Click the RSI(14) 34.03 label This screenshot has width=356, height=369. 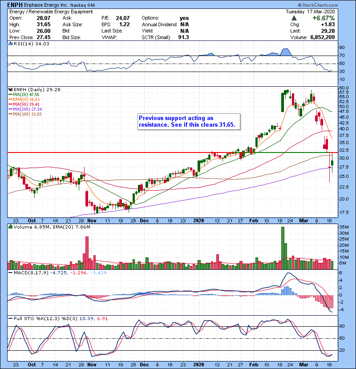[31, 44]
